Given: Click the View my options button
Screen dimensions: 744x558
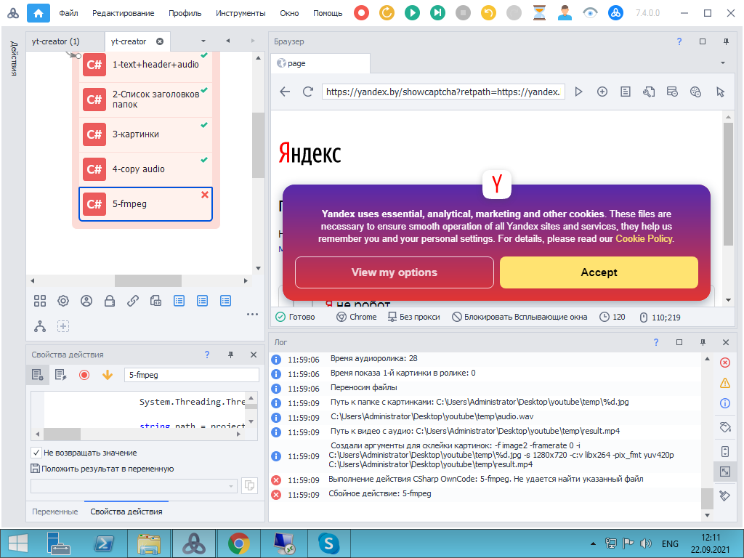Looking at the screenshot, I should click(x=395, y=272).
